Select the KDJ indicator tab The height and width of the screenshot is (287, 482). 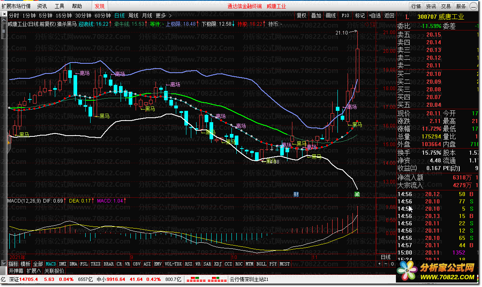218,264
